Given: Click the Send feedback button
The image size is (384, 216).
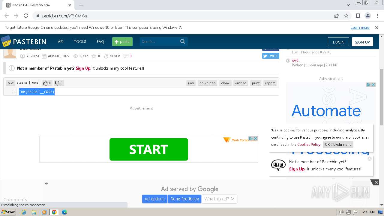Looking at the screenshot, I should tap(184, 199).
